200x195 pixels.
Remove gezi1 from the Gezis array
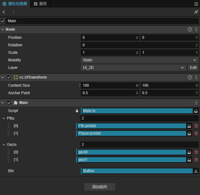coord(196,160)
